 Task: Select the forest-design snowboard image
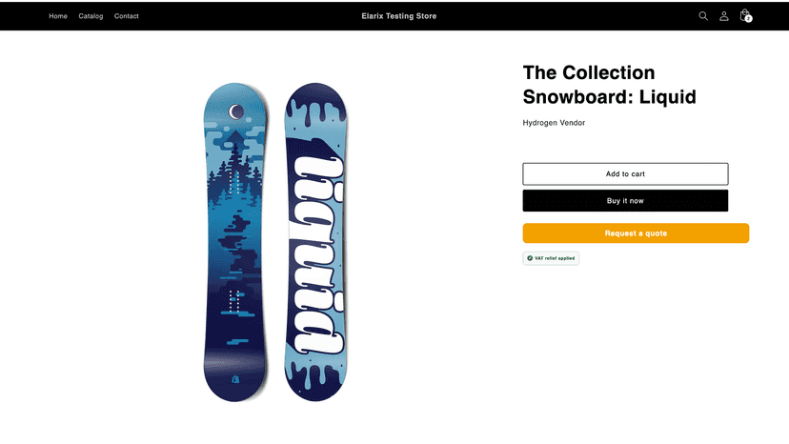235,242
